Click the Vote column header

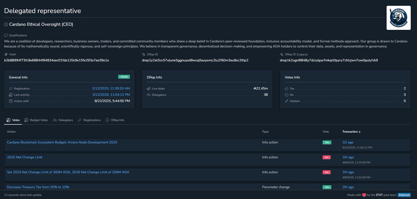point(326,132)
